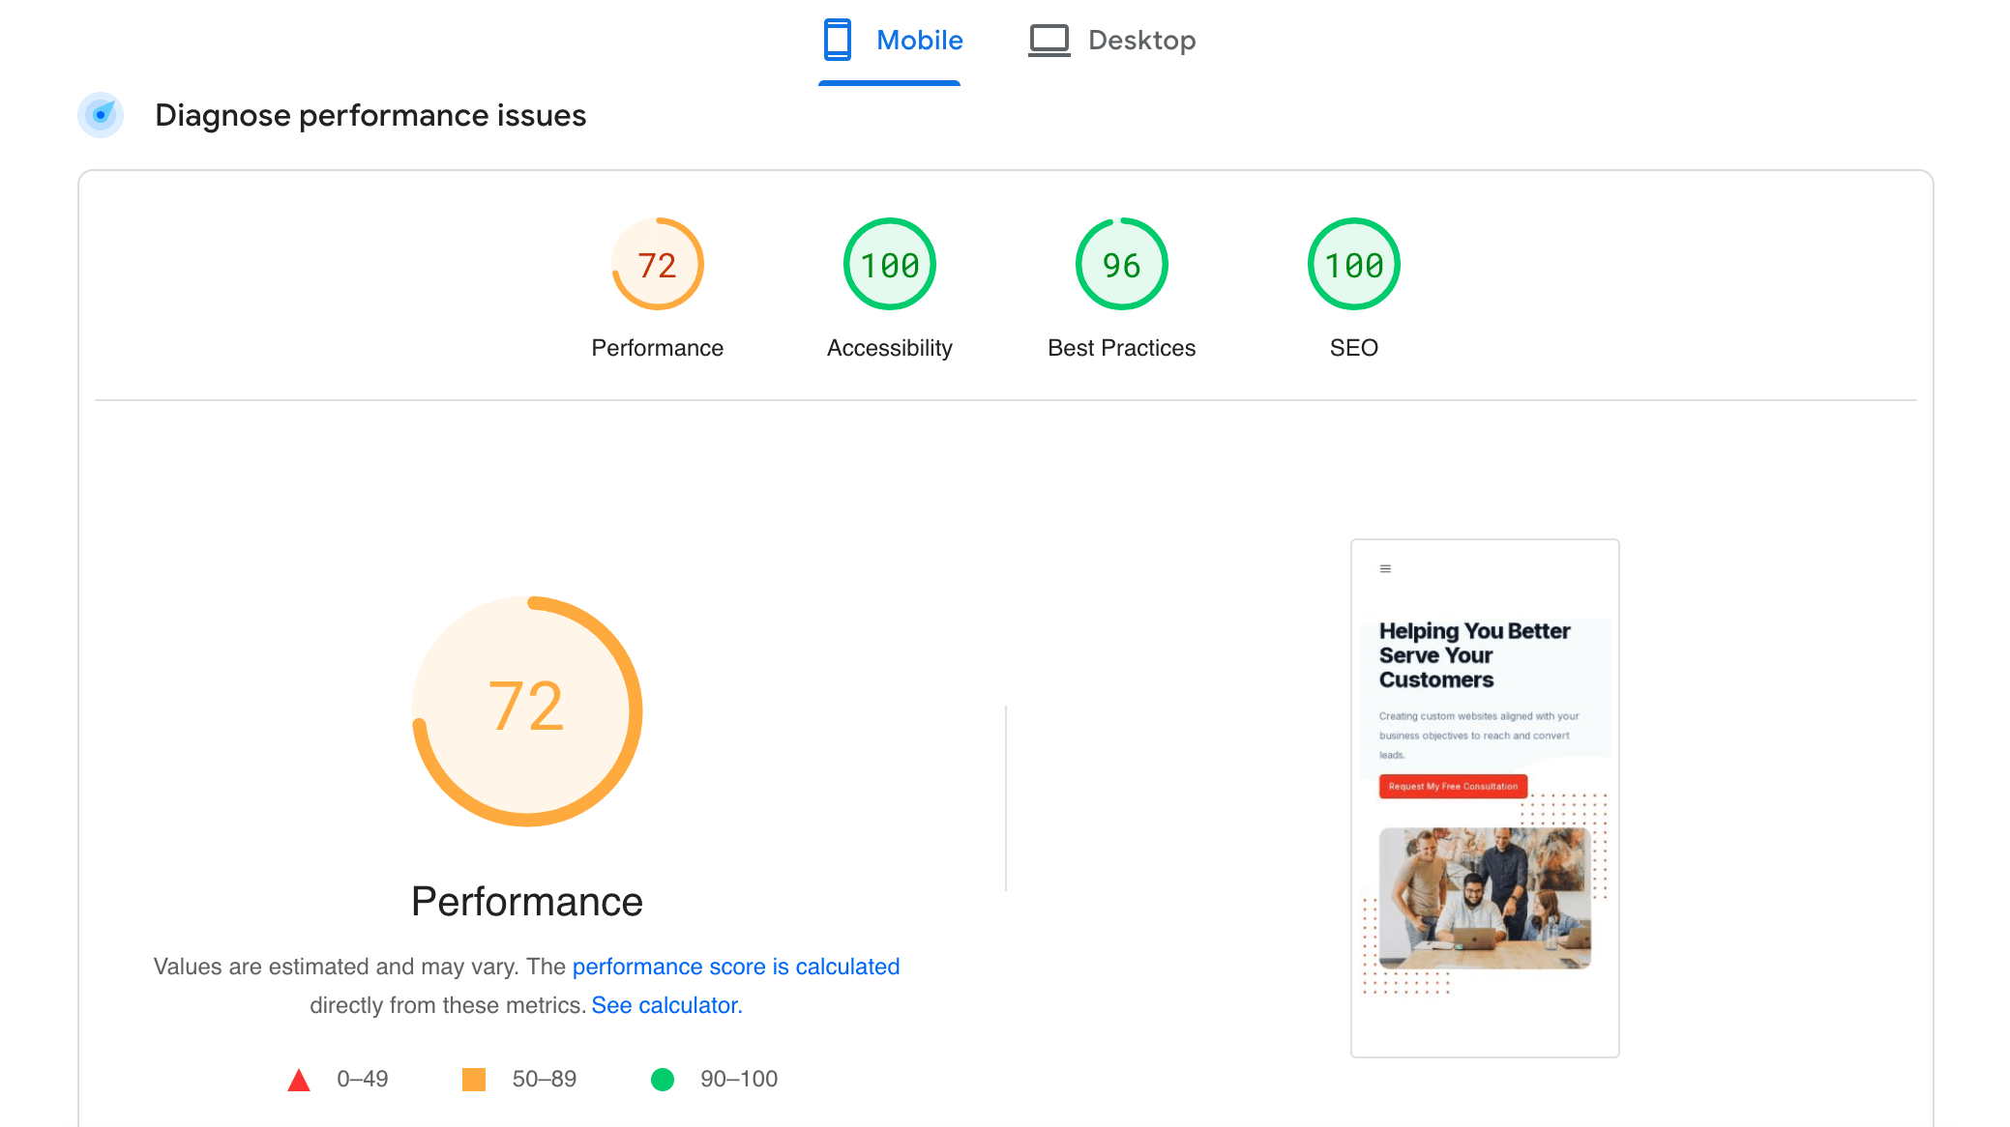
Task: Click the green circle legend marker for 90–100
Action: (x=664, y=1078)
